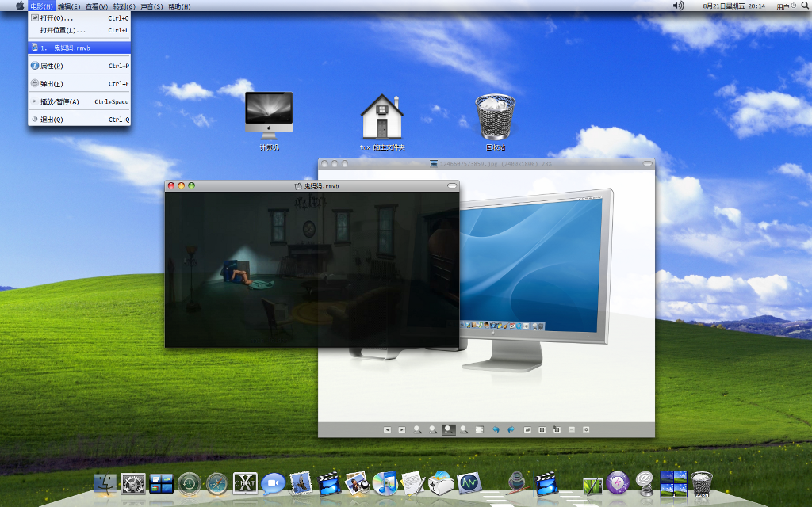
Task: Open the 用户 user switcher menu
Action: coord(786,6)
